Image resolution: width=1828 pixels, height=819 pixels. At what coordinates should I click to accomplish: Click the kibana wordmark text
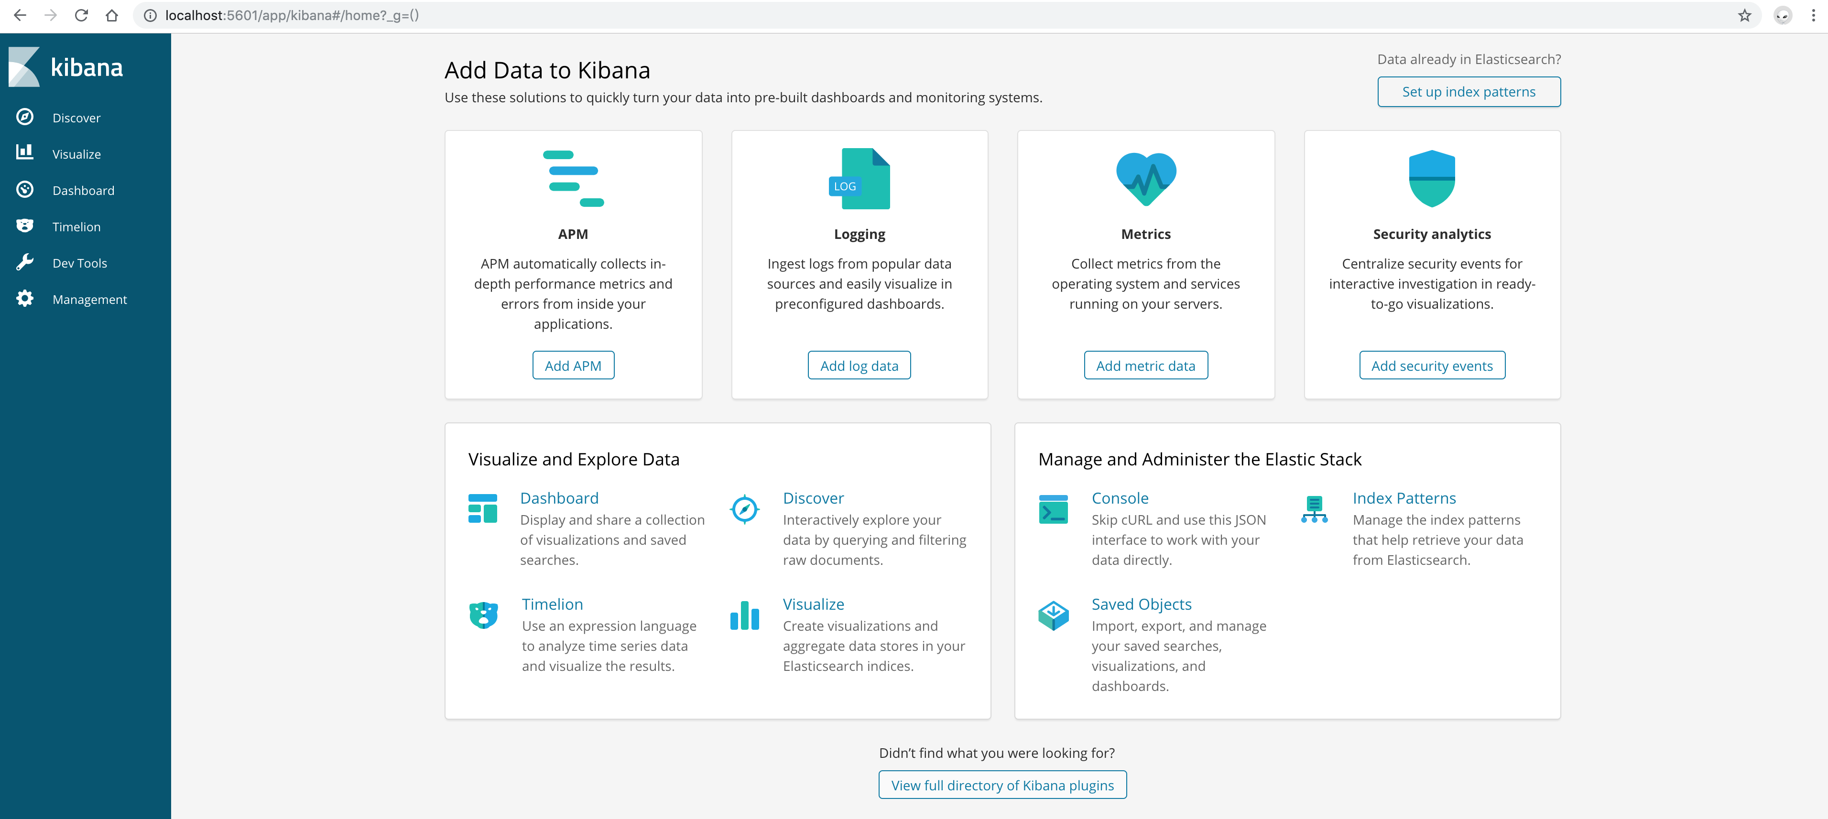click(x=87, y=67)
